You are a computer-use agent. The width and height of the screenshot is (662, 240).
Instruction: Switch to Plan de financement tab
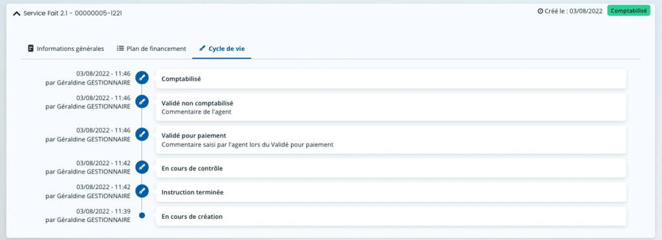click(x=151, y=48)
